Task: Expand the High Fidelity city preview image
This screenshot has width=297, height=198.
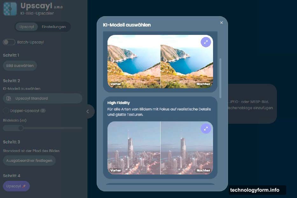Action: tap(206, 129)
